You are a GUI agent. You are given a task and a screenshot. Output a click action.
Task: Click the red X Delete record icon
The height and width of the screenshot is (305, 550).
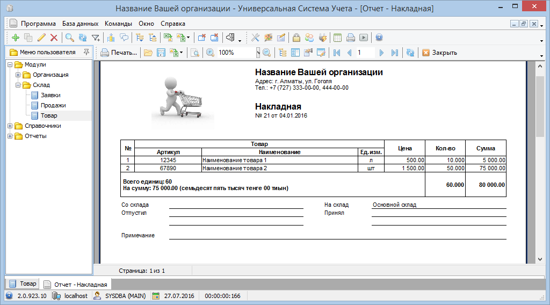(54, 38)
